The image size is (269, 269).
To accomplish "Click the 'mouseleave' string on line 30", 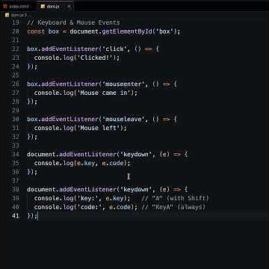I will tap(123, 120).
